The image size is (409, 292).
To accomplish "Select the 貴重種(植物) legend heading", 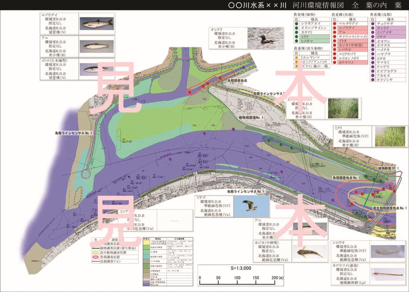I will coord(305,15).
